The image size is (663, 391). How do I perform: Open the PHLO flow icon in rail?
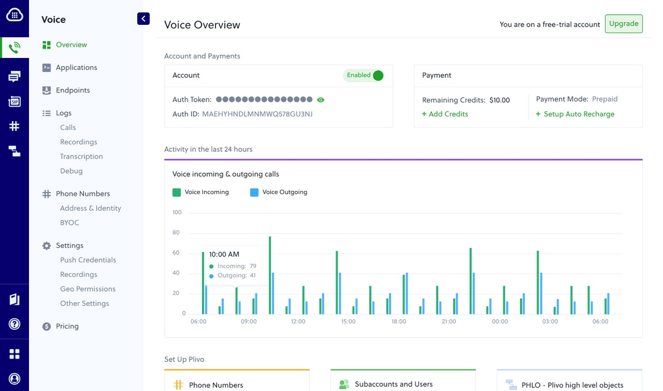pyautogui.click(x=14, y=151)
